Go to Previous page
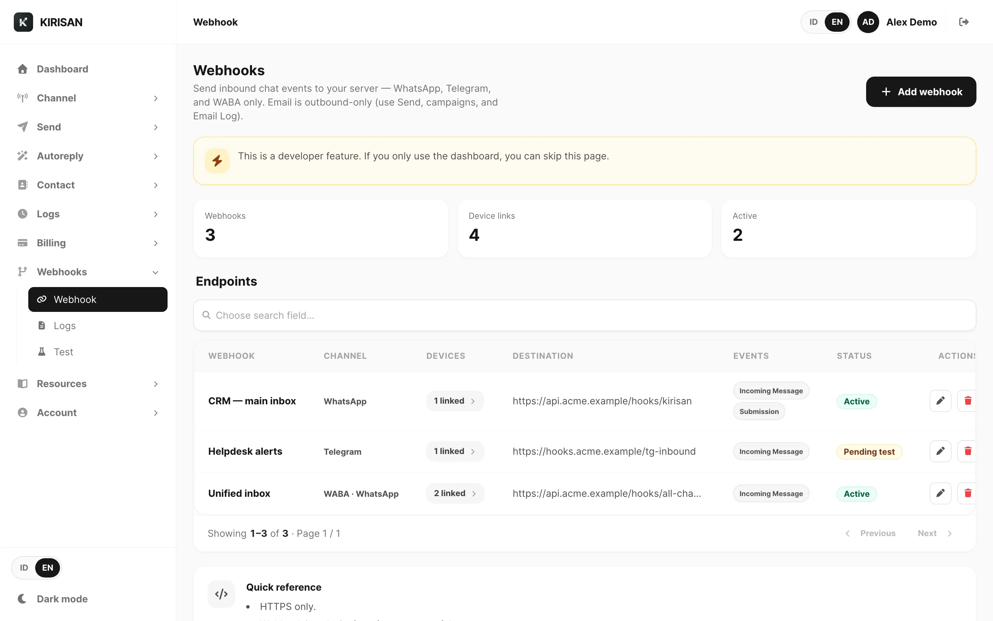 (x=870, y=533)
